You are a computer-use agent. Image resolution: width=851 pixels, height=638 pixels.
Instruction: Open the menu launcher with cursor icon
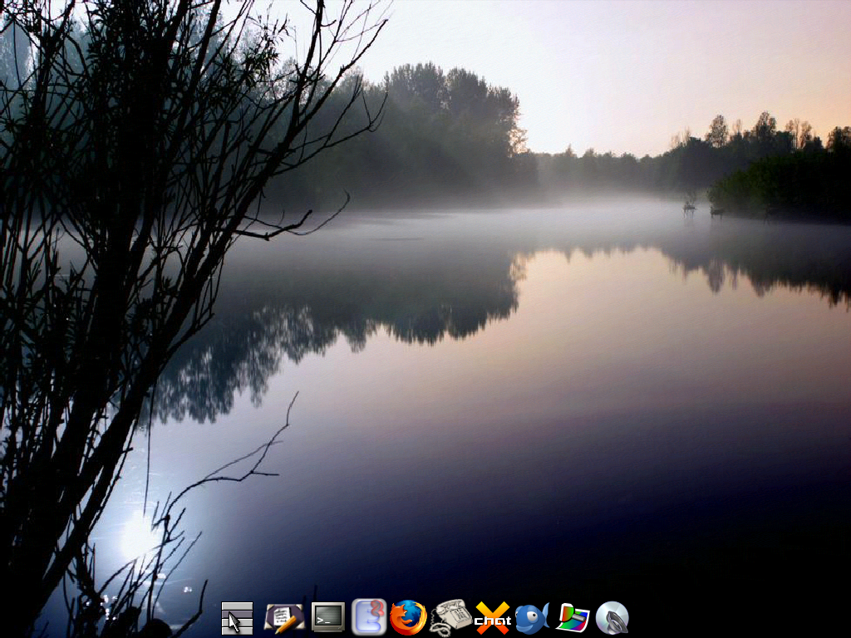tap(237, 618)
